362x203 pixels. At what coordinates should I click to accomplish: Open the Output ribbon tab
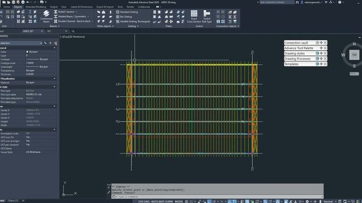[x=54, y=7]
